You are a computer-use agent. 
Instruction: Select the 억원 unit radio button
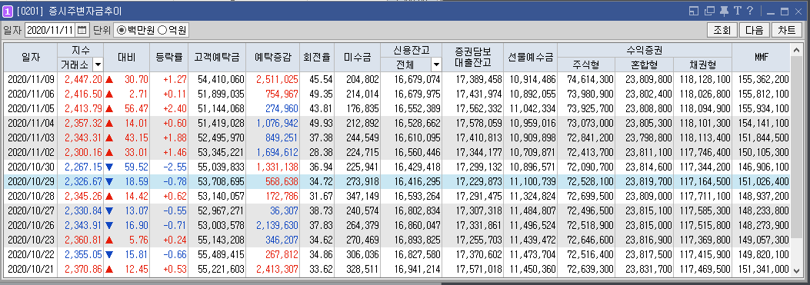pyautogui.click(x=162, y=30)
